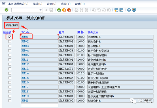Check the locked checkbox for MM03
Image resolution: width=157 pixels, height=108 pixels.
click(10, 46)
